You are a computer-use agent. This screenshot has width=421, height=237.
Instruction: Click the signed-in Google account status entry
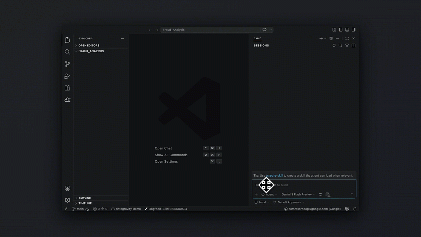click(x=312, y=209)
